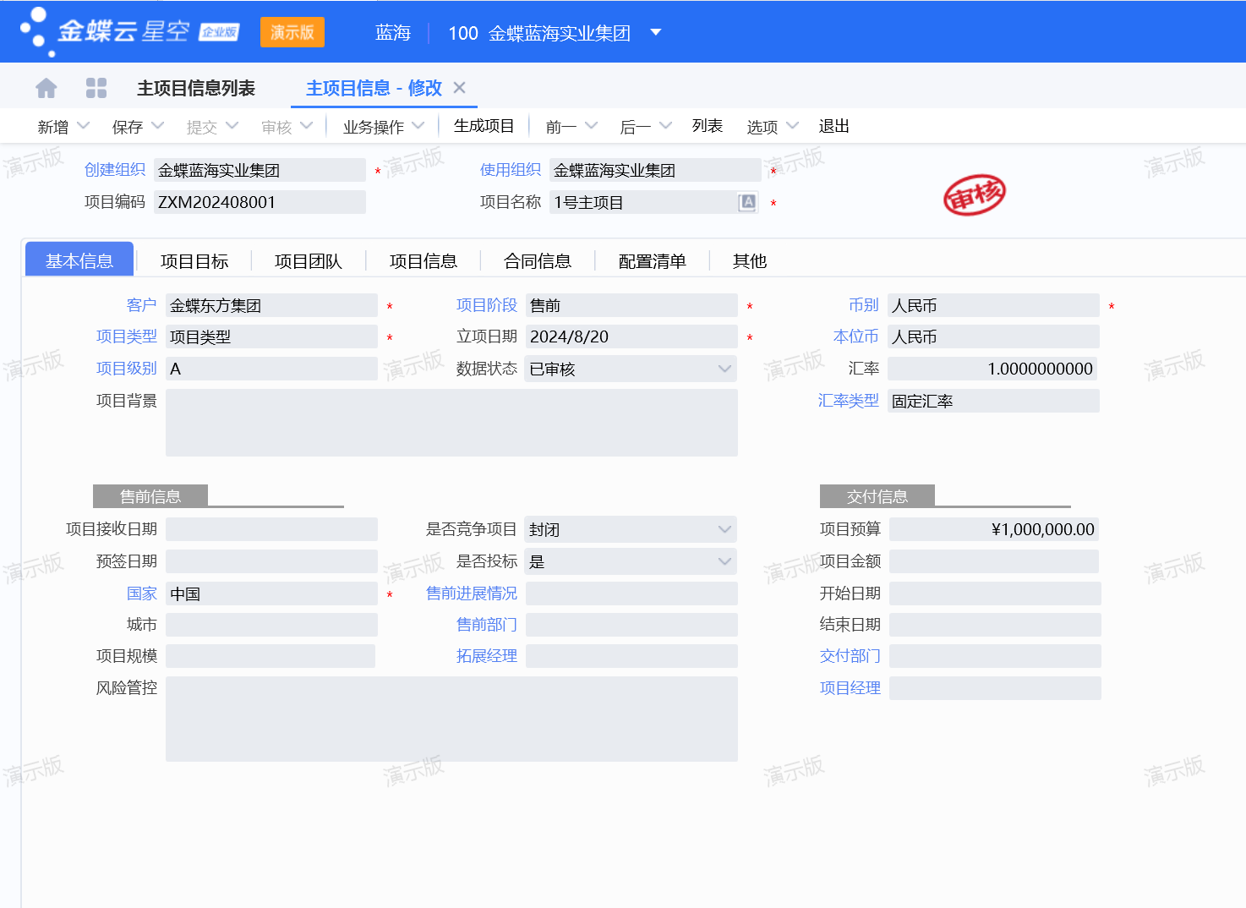Click the 项目背景 text area
1246x908 pixels.
pos(451,423)
